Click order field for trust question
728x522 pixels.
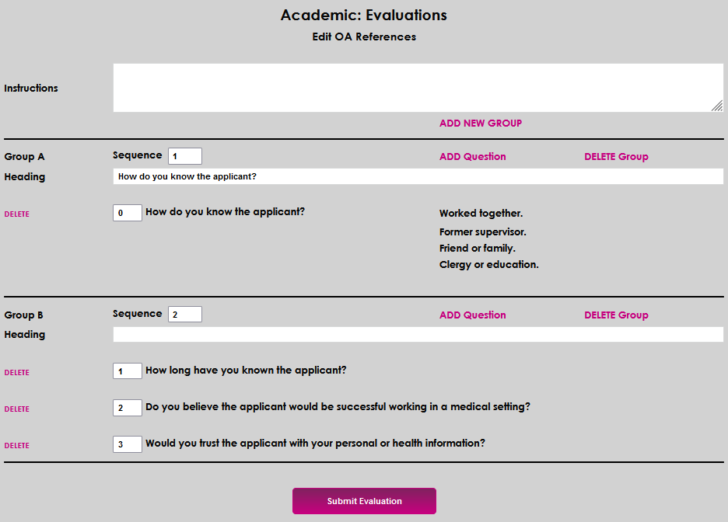(x=128, y=444)
